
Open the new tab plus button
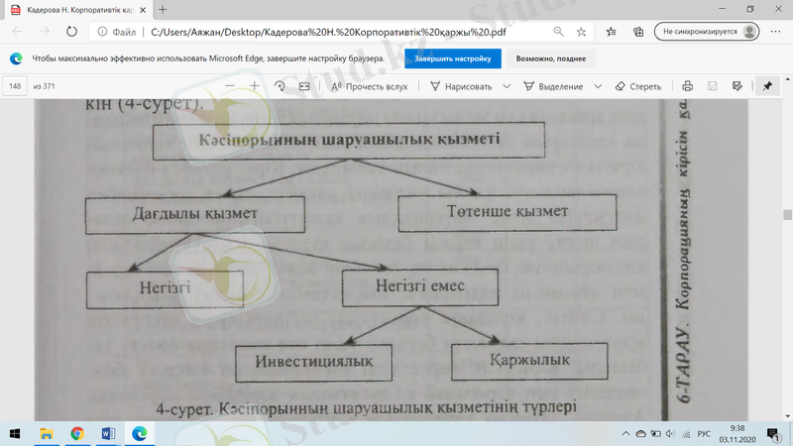point(163,10)
